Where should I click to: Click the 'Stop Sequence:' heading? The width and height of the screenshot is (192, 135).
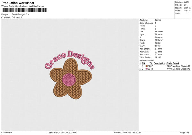(147, 60)
